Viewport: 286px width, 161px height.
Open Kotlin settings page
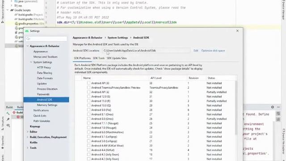[34, 142]
